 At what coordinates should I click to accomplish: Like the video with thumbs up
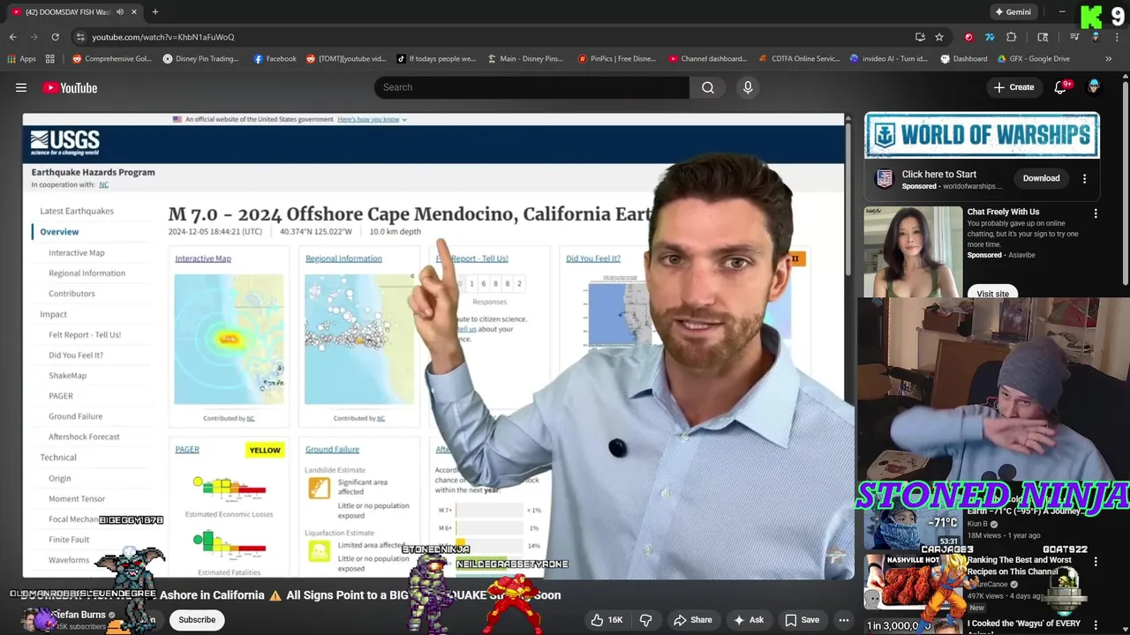pos(606,620)
